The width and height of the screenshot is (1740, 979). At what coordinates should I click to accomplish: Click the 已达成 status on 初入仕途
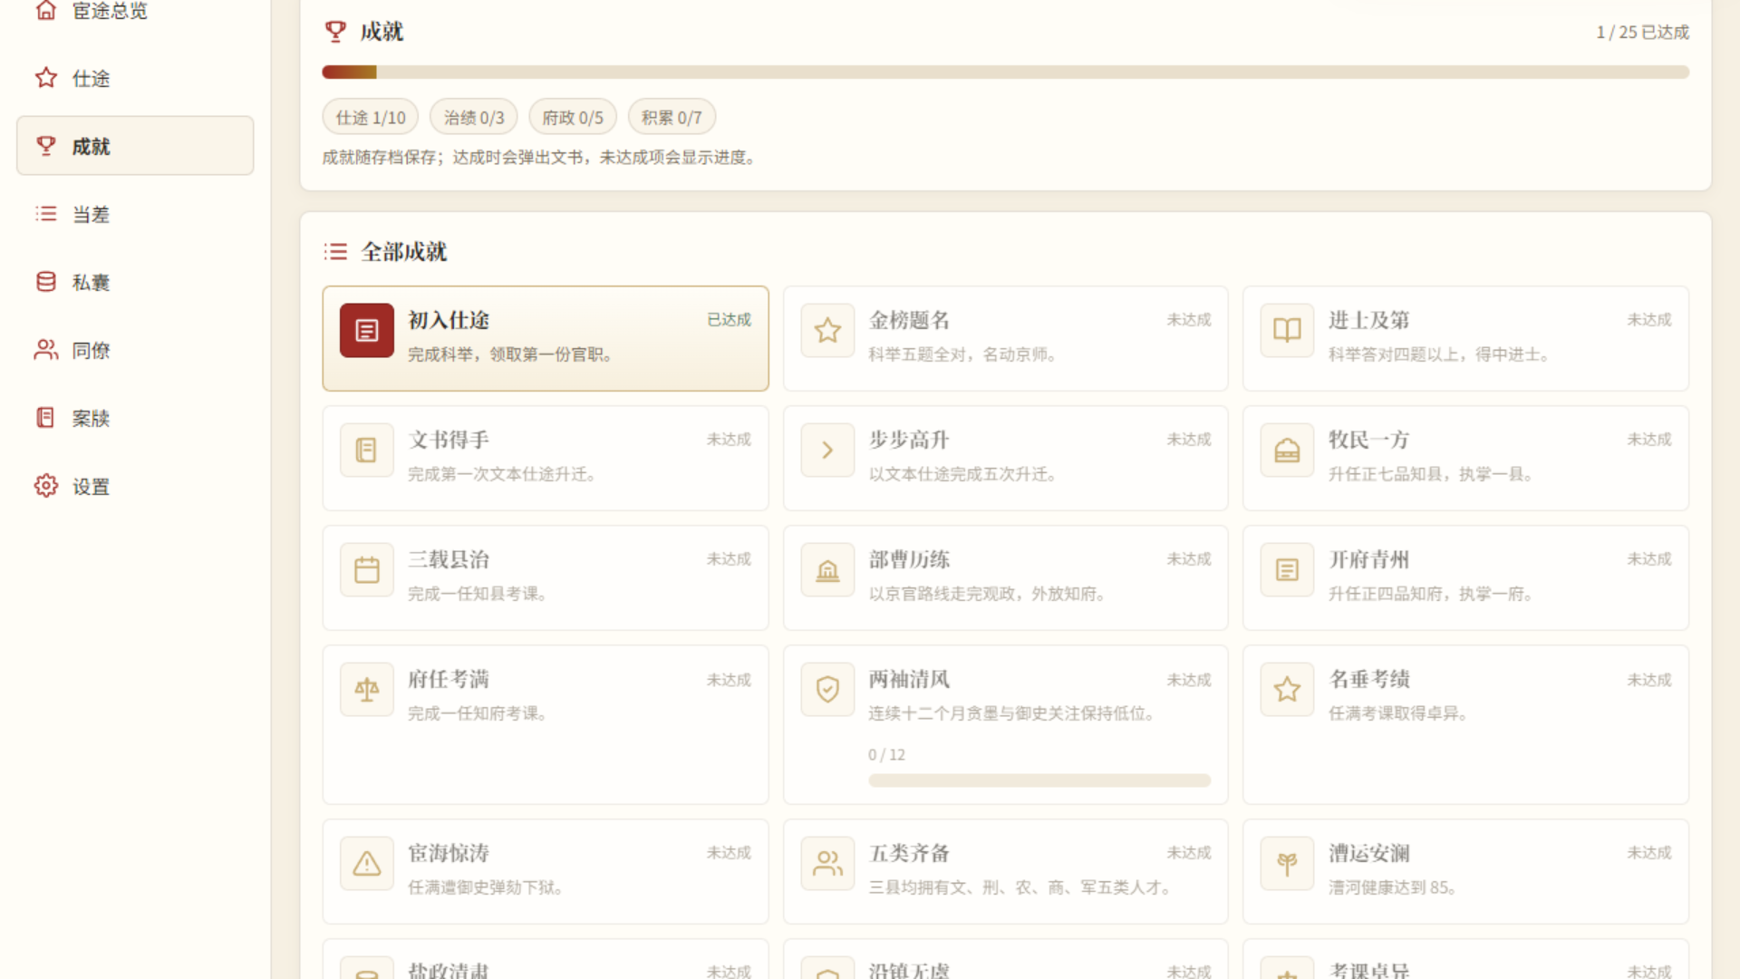pos(729,320)
